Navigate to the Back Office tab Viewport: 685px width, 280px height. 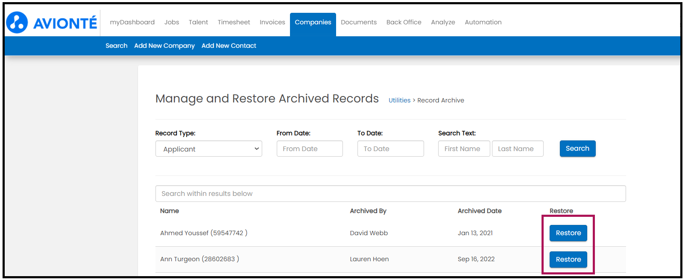[404, 22]
